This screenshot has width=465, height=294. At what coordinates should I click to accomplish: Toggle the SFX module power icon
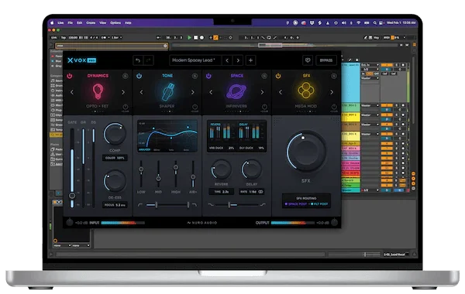pyautogui.click(x=278, y=76)
